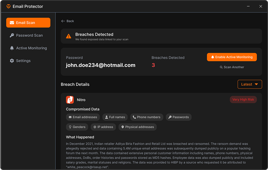
Task: Click the Very High Risk badge
Action: [243, 99]
